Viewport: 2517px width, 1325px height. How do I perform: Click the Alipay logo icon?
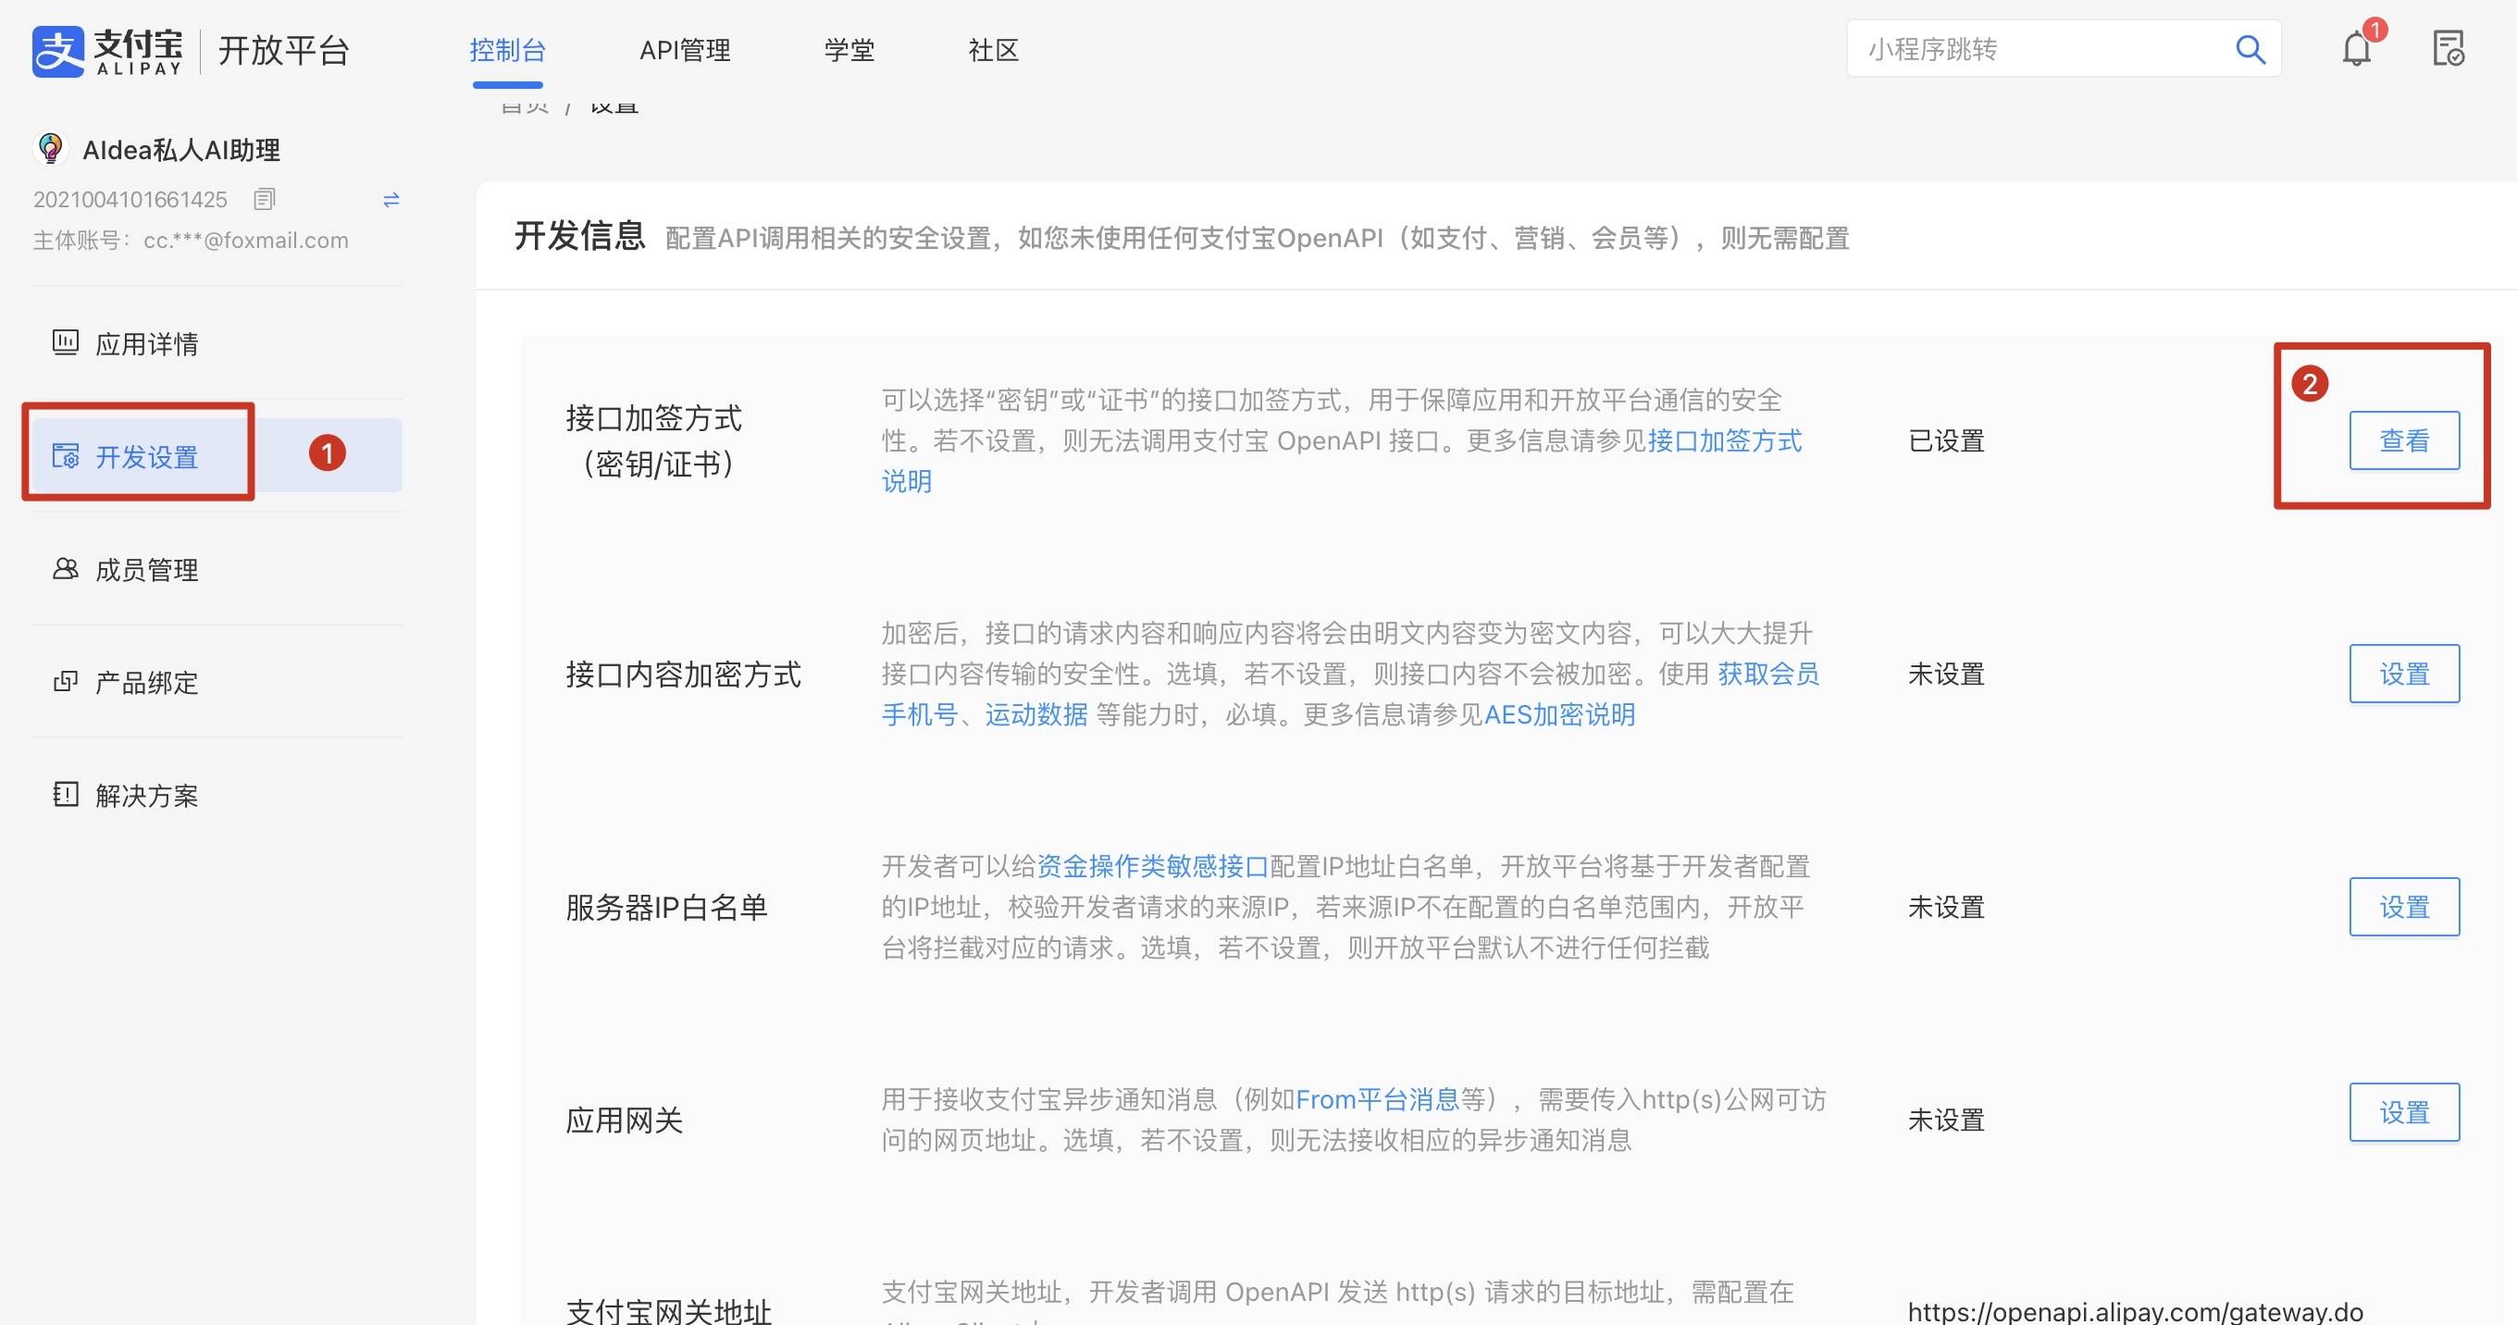[57, 50]
